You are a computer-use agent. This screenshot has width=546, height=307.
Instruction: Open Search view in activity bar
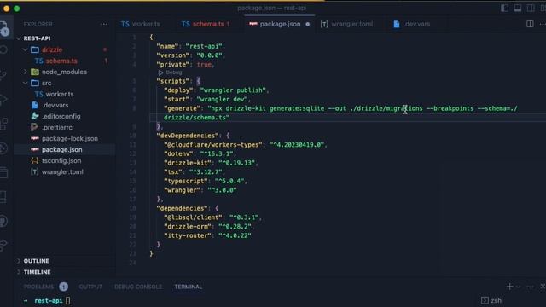click(3, 49)
